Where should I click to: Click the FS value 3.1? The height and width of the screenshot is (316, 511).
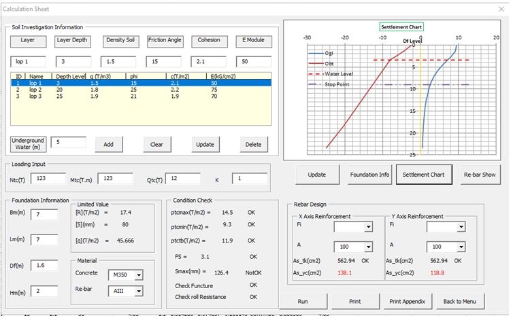click(205, 257)
